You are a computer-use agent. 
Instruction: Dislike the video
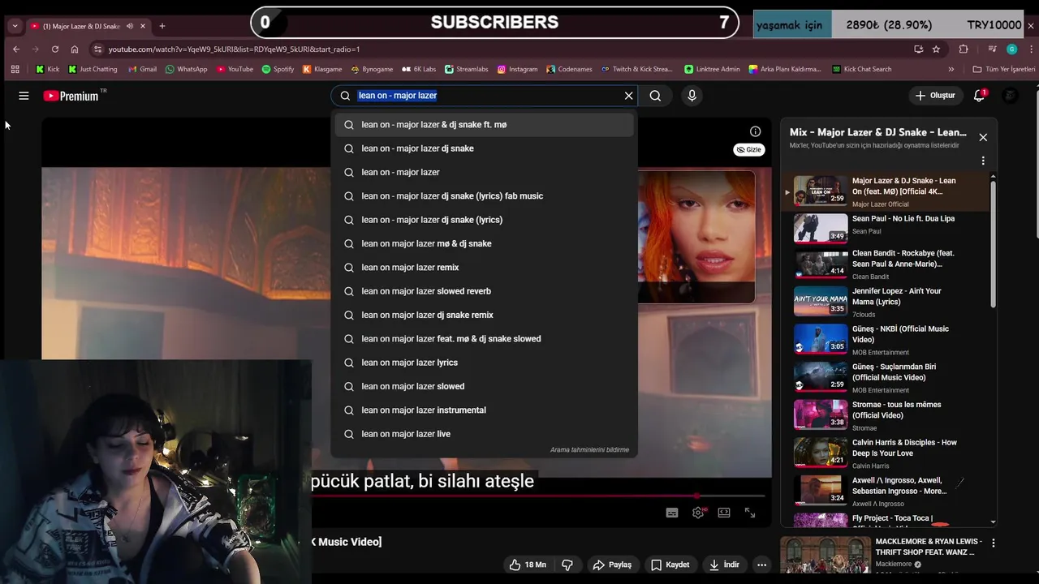[x=567, y=565]
